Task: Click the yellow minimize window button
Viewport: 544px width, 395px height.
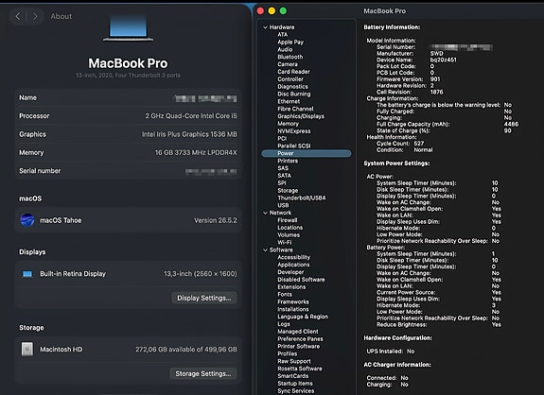Action: pyautogui.click(x=272, y=10)
